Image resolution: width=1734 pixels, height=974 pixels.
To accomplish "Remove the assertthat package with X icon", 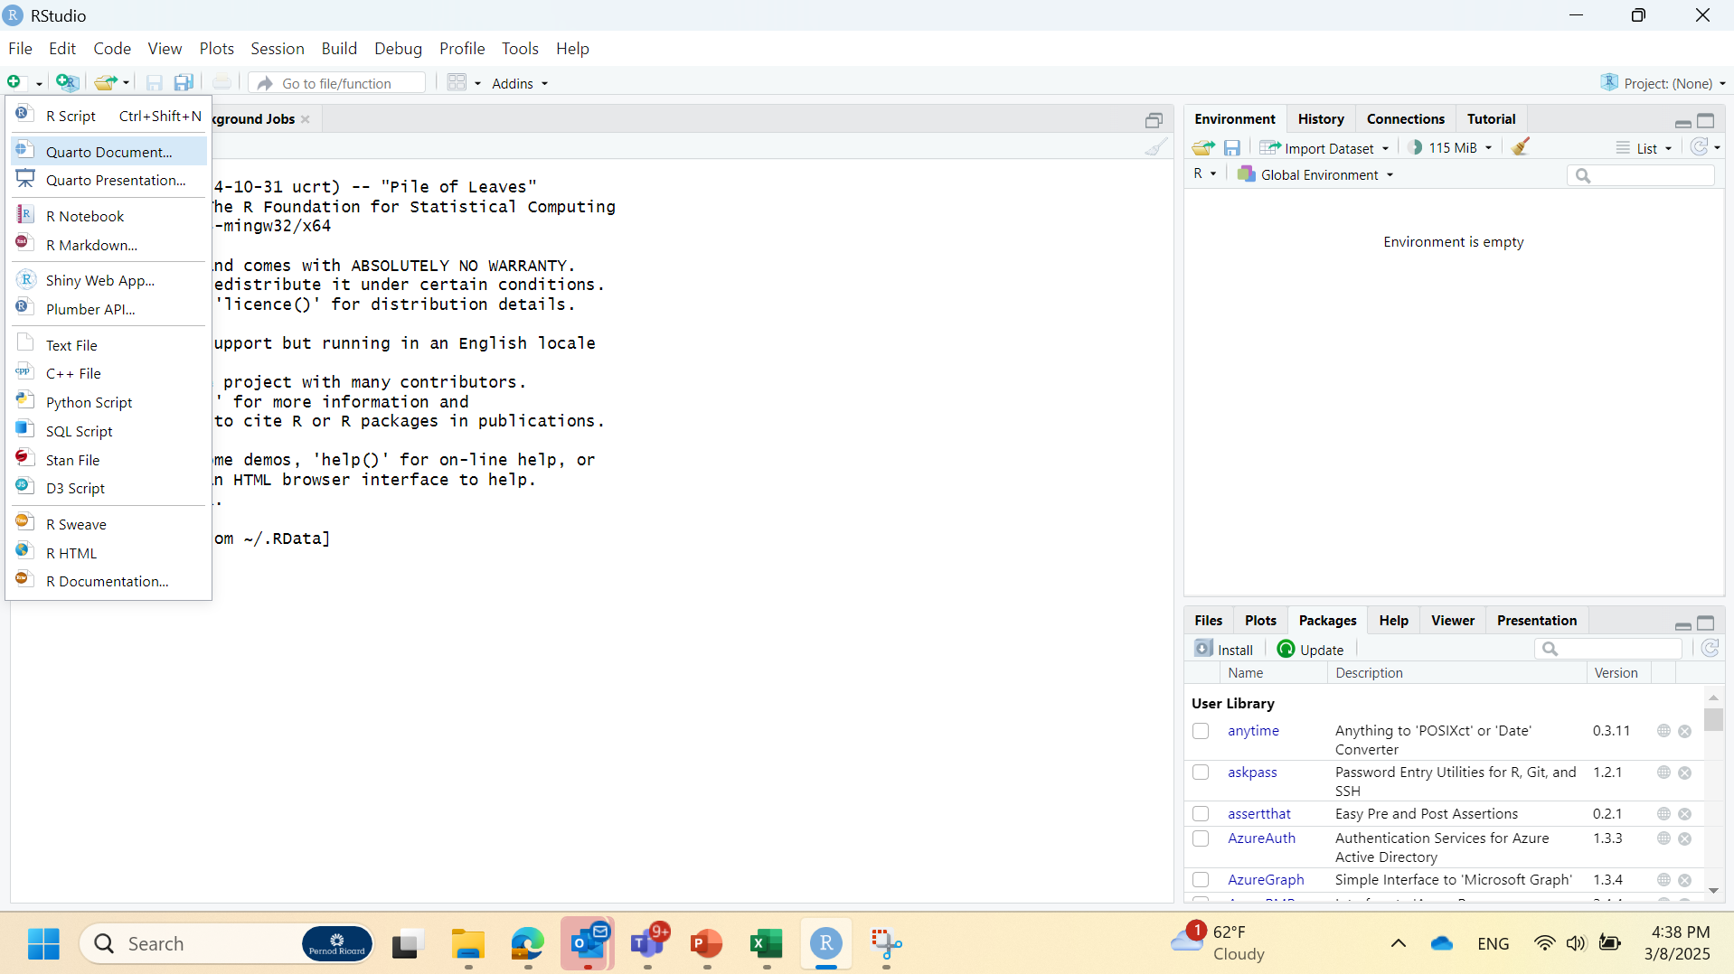I will coord(1684,814).
